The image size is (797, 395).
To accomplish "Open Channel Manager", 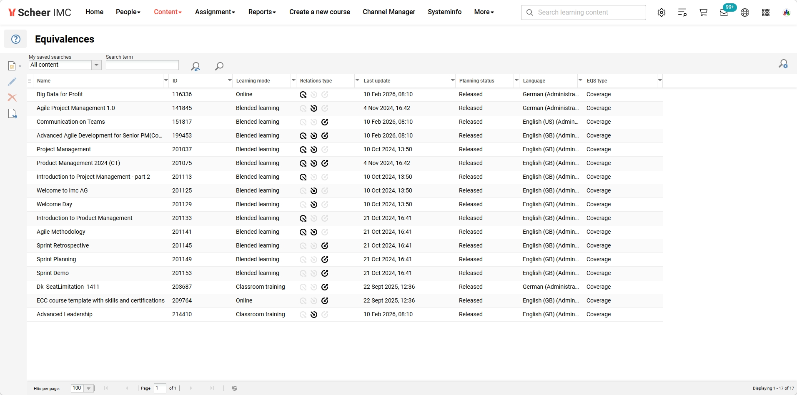I will [x=389, y=12].
